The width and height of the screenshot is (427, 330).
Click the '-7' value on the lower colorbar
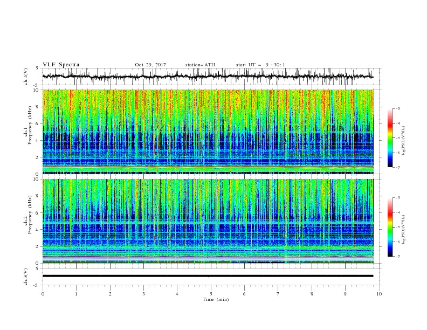(397, 257)
